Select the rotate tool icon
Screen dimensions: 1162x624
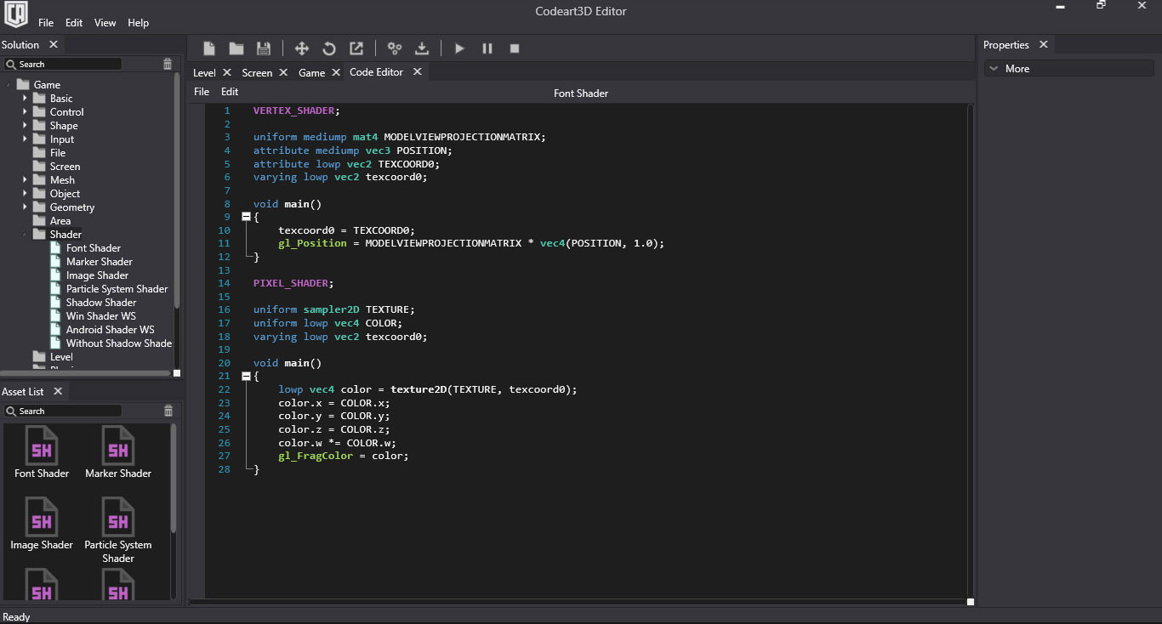pyautogui.click(x=329, y=48)
